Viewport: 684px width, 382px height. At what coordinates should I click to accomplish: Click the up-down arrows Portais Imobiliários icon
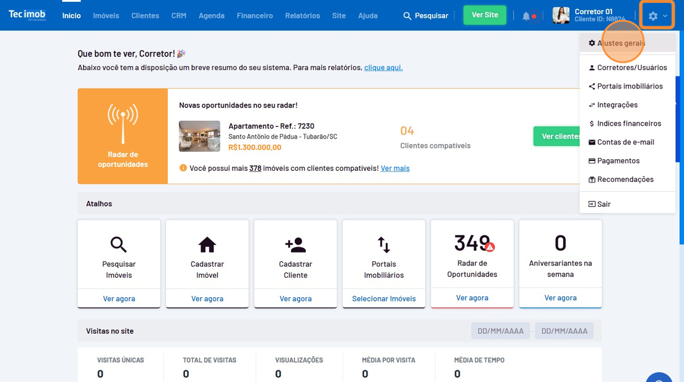click(x=384, y=245)
